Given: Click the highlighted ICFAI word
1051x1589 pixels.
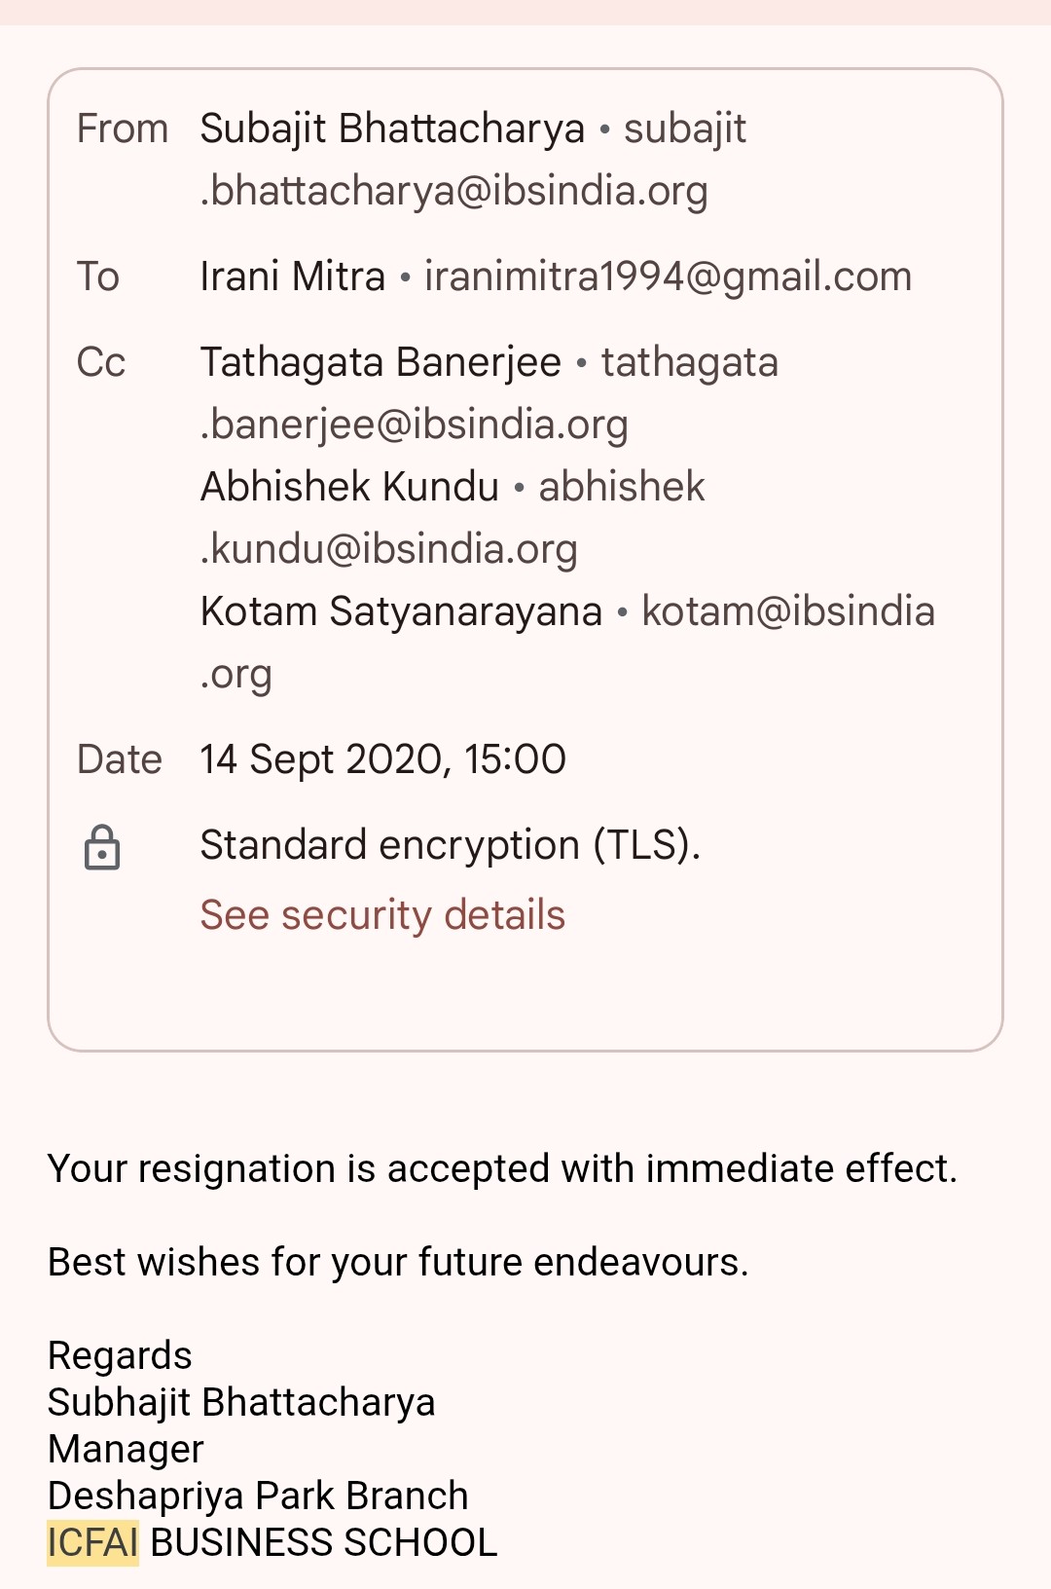Looking at the screenshot, I should (93, 1542).
